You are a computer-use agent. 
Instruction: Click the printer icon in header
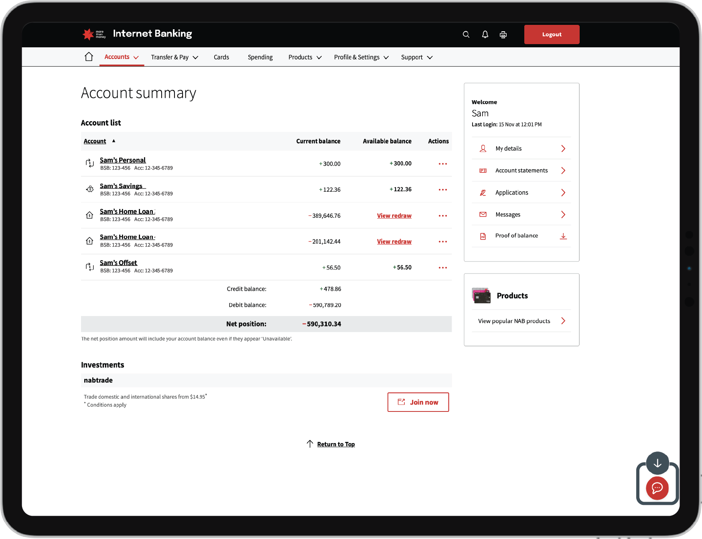(503, 34)
